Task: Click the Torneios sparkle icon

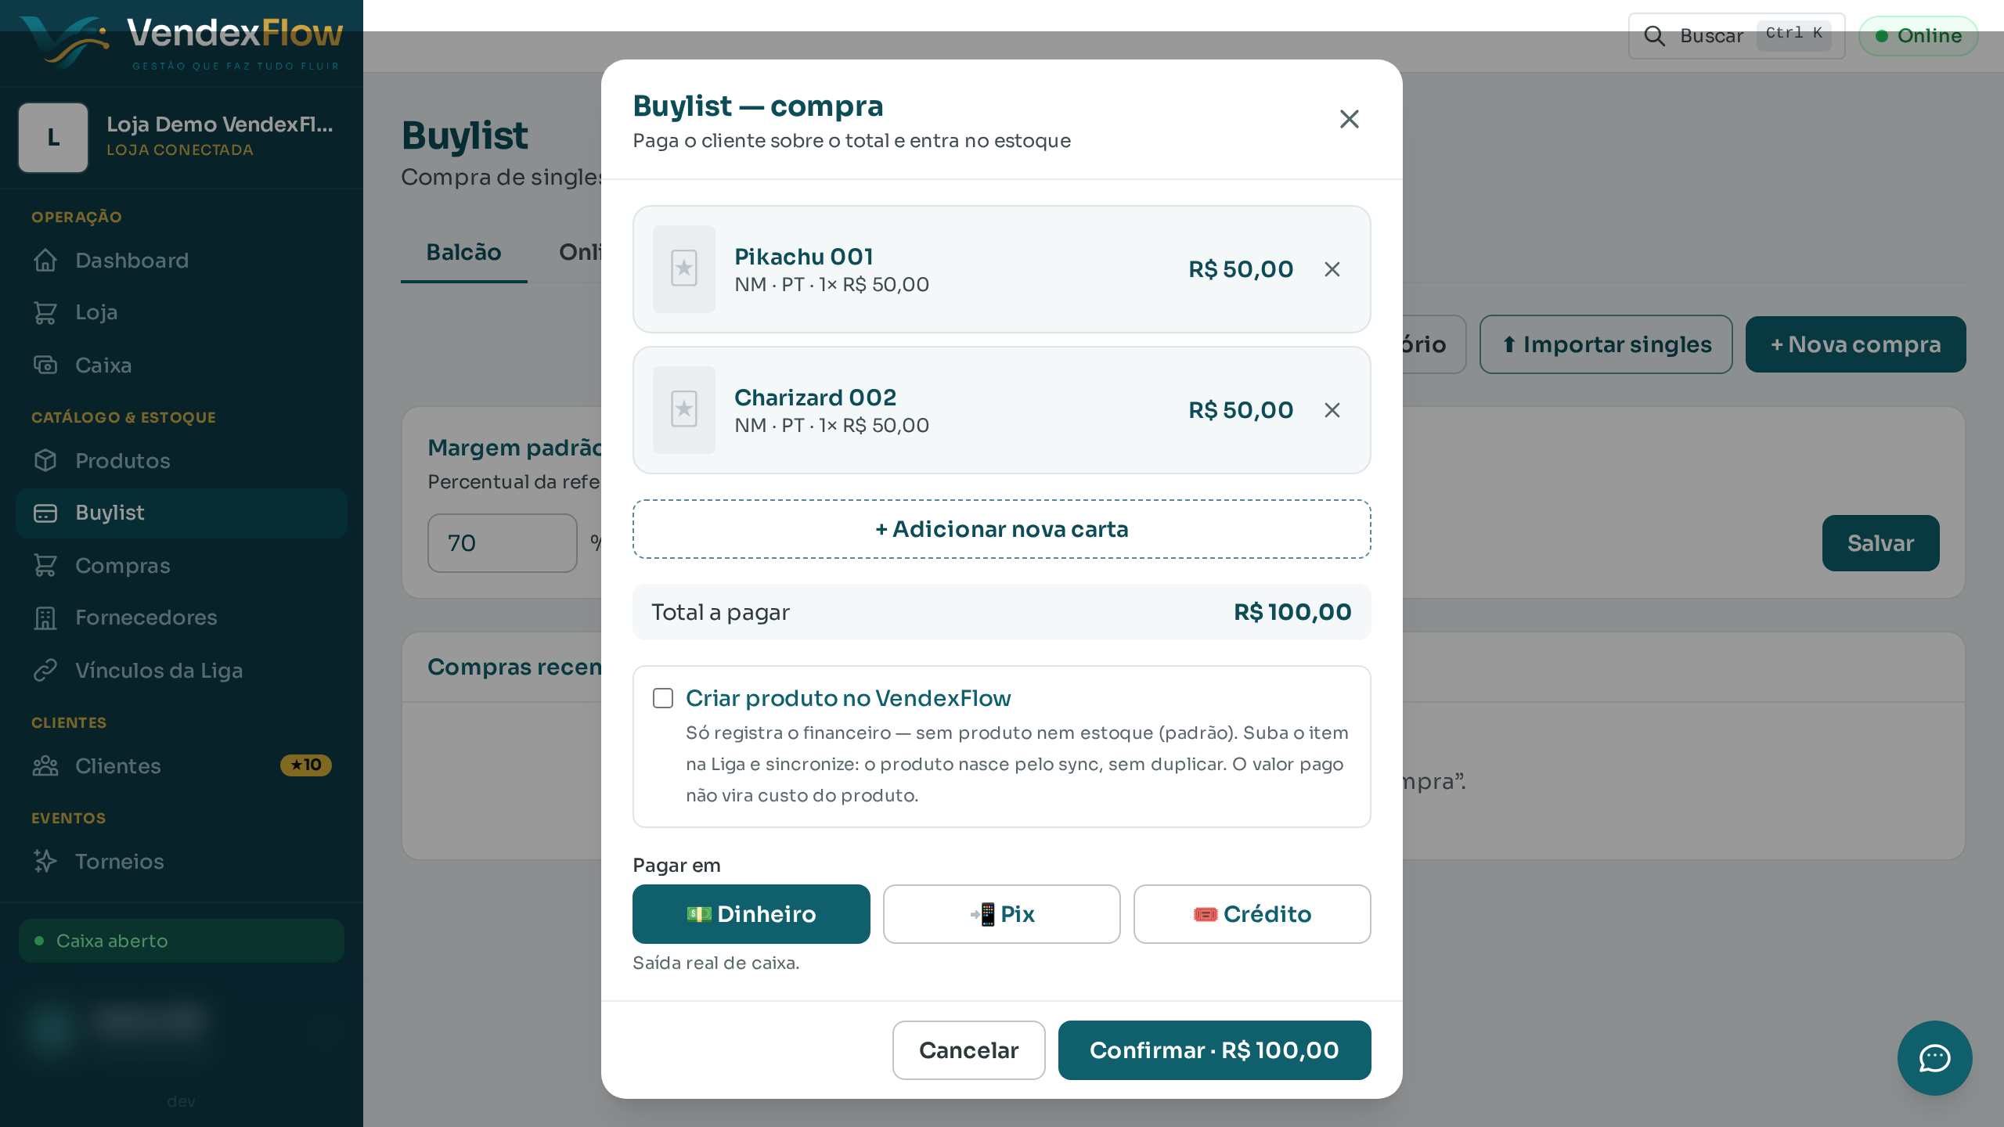Action: point(45,862)
